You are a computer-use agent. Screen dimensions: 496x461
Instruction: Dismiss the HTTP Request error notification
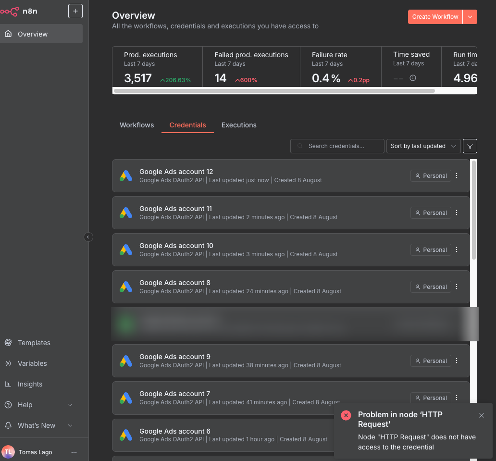coord(482,415)
